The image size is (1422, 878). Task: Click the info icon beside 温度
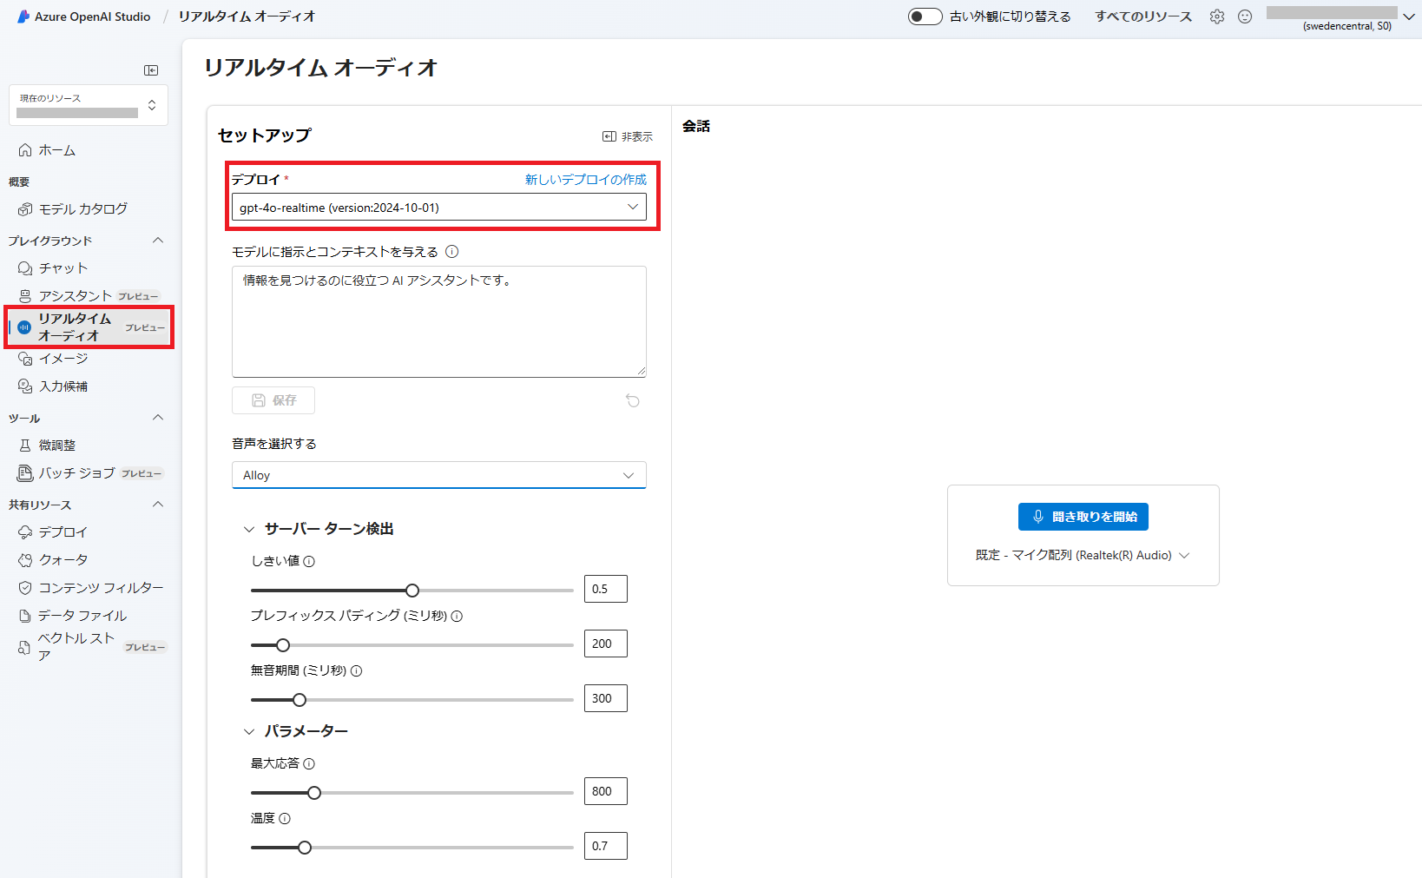(285, 818)
